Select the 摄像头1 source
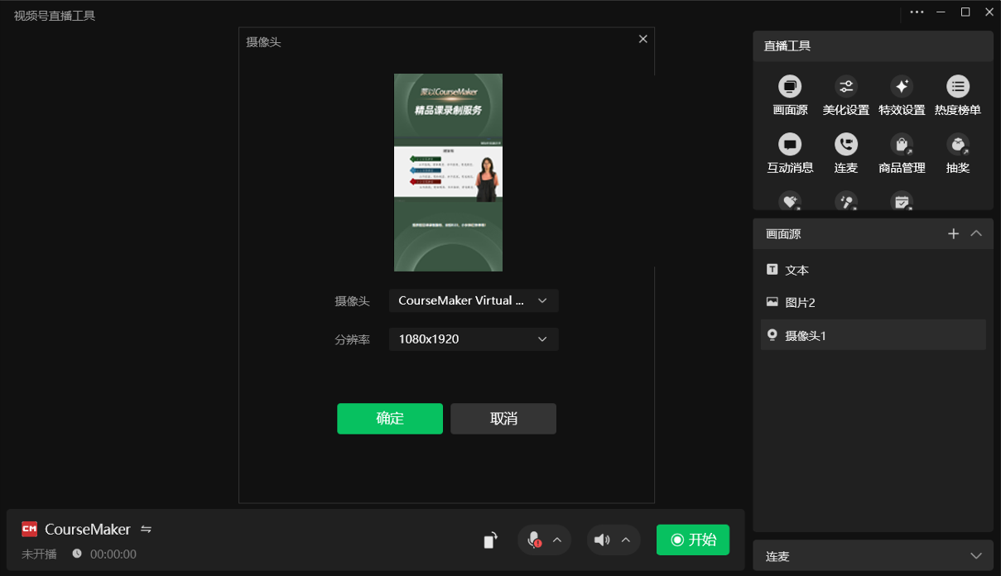This screenshot has height=576, width=1001. 873,335
